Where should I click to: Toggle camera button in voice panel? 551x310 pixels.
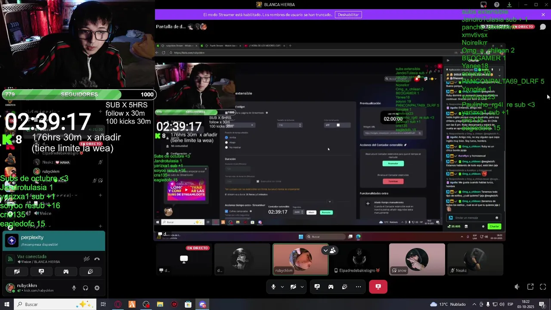(x=17, y=272)
